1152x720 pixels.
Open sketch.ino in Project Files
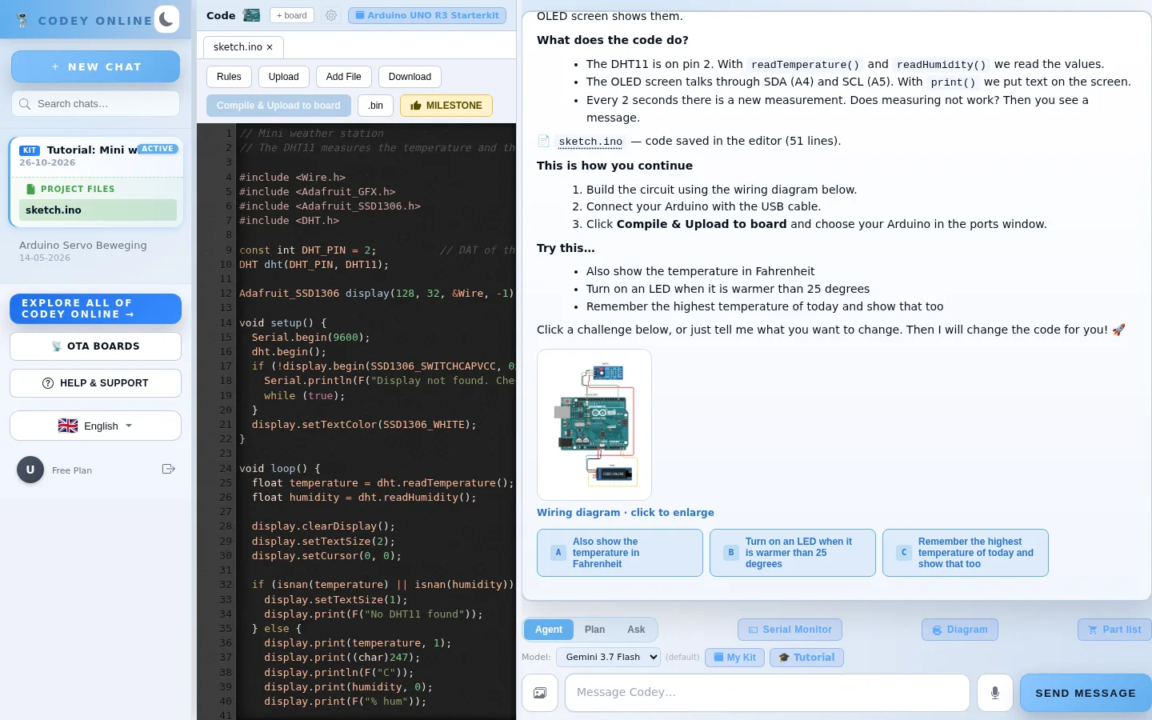pos(98,210)
